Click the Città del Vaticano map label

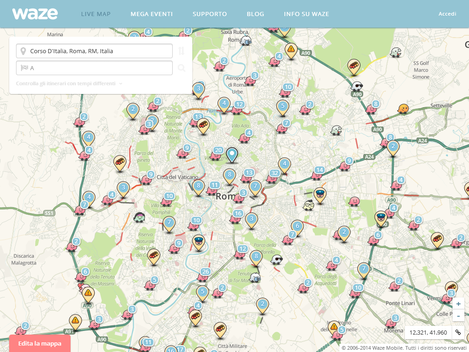(177, 177)
